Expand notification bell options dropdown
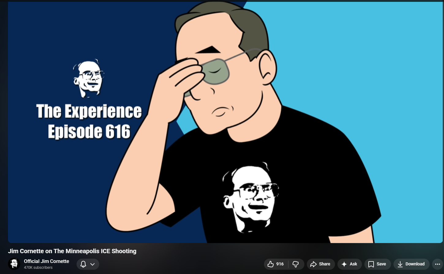The width and height of the screenshot is (444, 274). click(x=88, y=264)
